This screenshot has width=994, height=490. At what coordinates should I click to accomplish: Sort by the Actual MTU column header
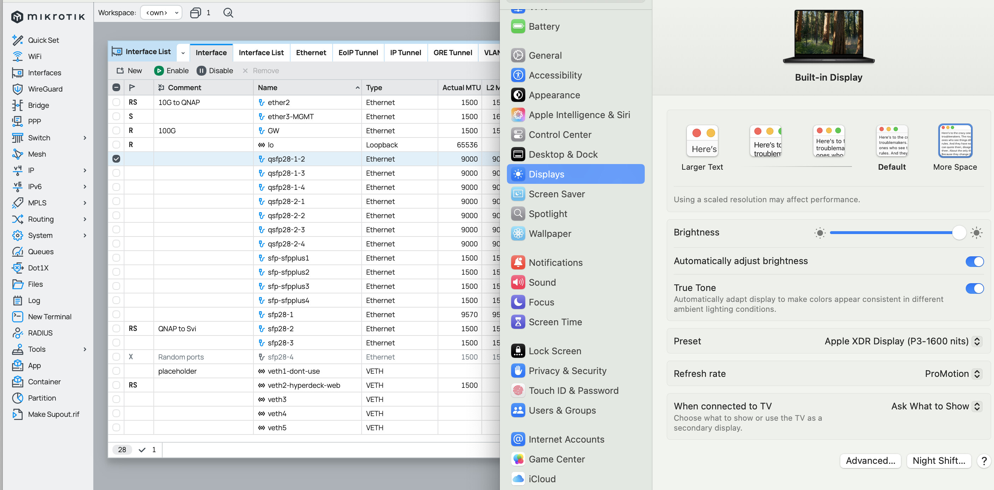pyautogui.click(x=460, y=88)
